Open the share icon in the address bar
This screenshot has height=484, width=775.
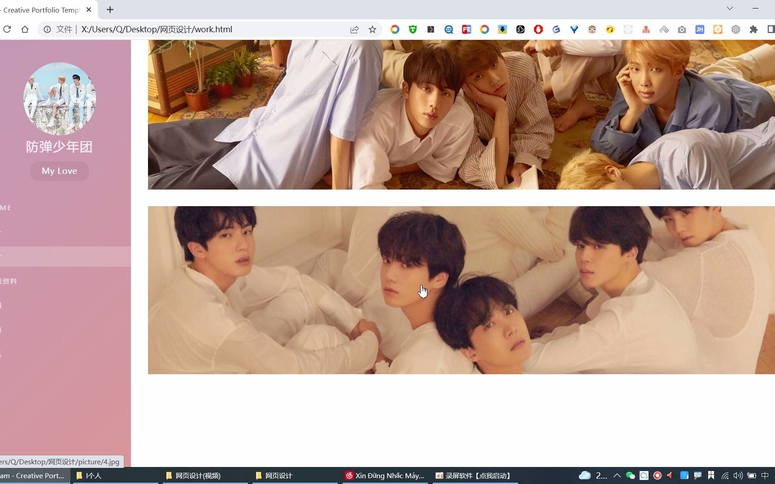pos(355,29)
